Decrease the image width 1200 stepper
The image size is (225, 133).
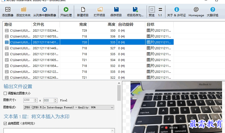[35, 101]
